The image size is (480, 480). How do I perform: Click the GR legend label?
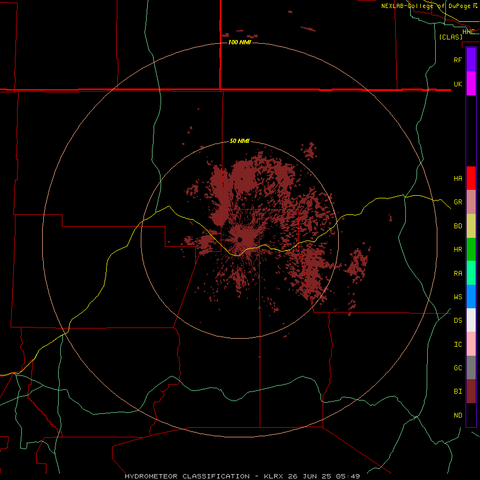[x=458, y=202]
